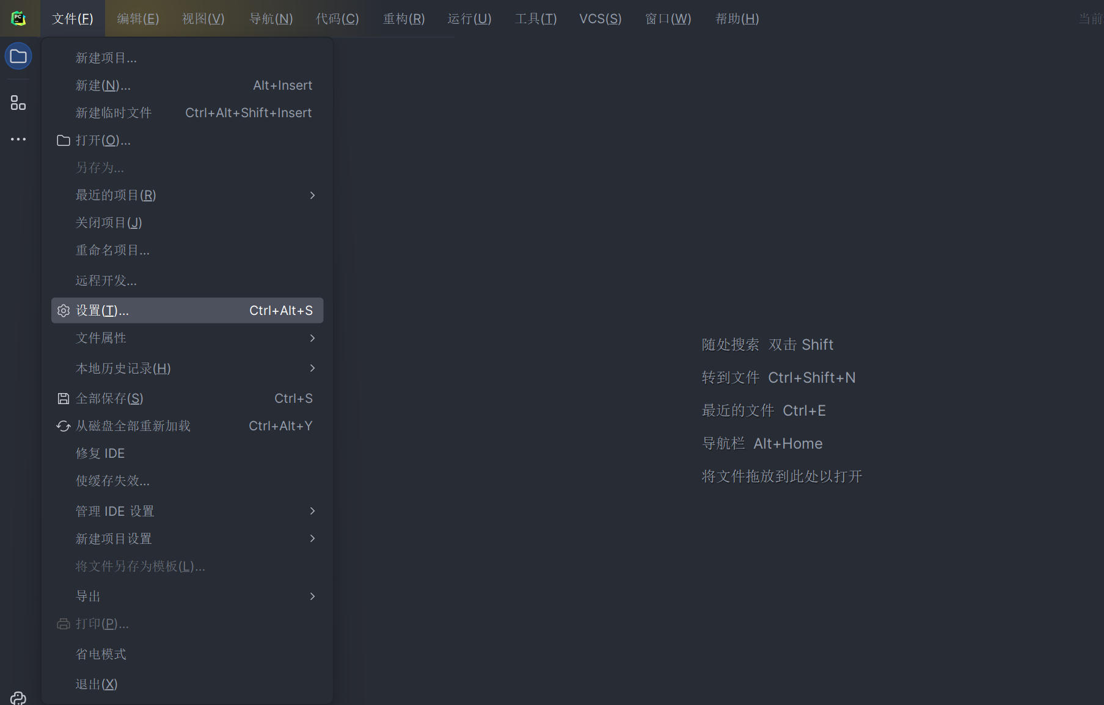Image resolution: width=1104 pixels, height=705 pixels.
Task: Expand the 最近的项目(R) submenu arrow
Action: coord(312,195)
